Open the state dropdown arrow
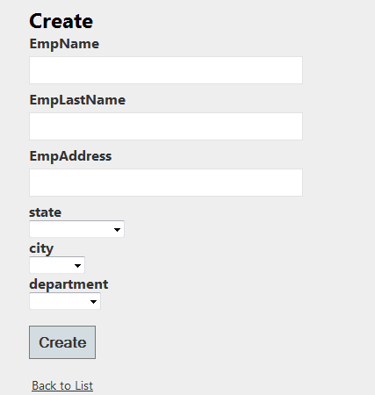This screenshot has width=375, height=395. (x=117, y=230)
